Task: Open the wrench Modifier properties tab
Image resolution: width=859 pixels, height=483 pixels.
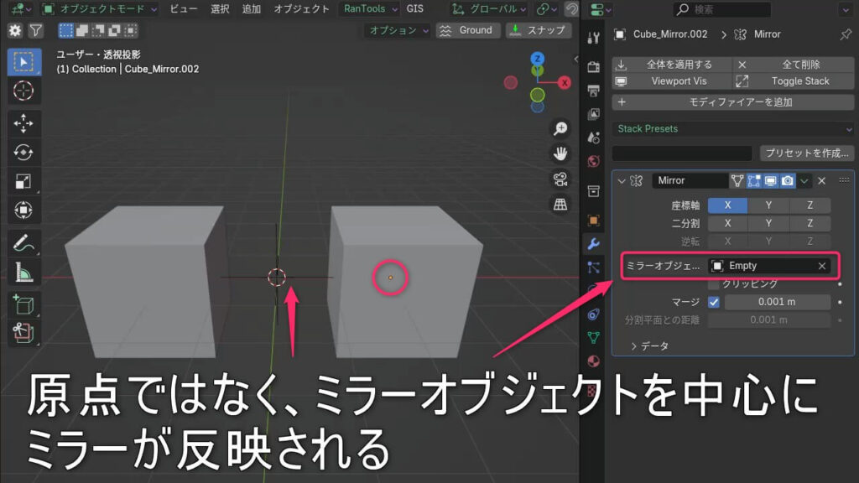Action: click(594, 244)
